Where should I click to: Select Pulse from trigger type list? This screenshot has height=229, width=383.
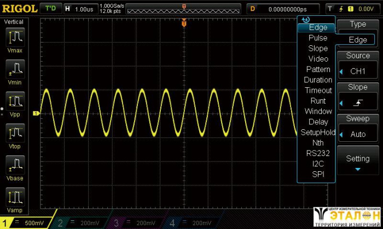click(x=318, y=38)
